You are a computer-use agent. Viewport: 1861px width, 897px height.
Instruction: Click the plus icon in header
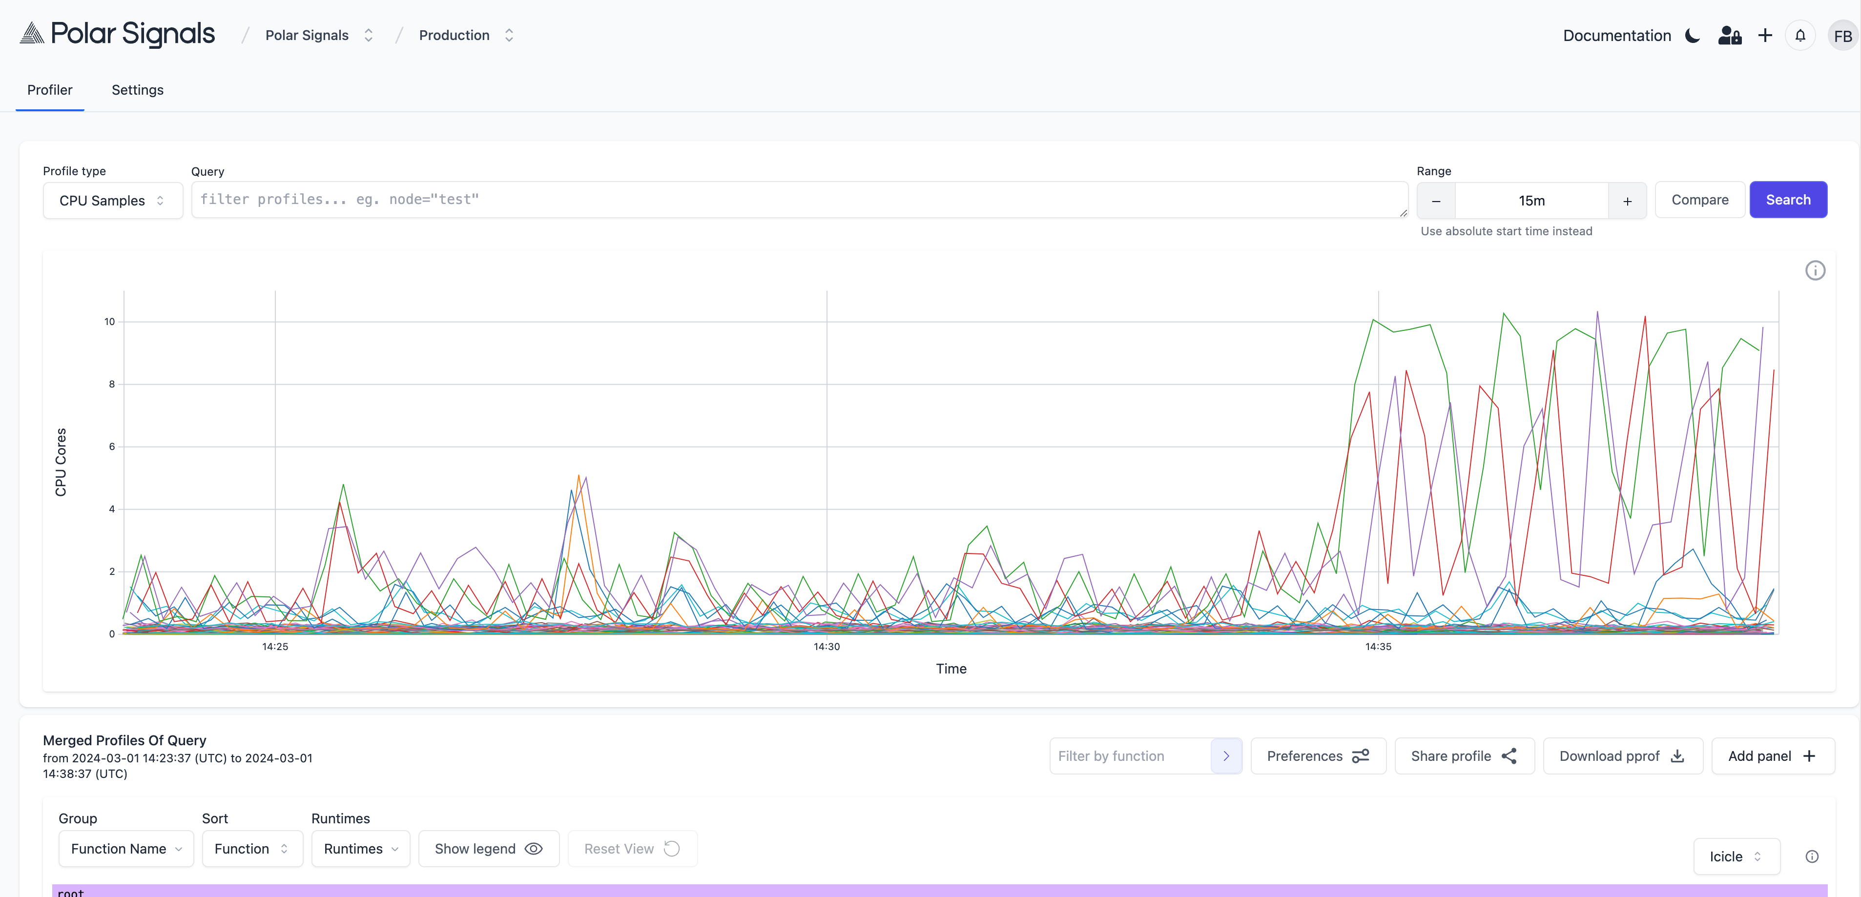[1765, 36]
